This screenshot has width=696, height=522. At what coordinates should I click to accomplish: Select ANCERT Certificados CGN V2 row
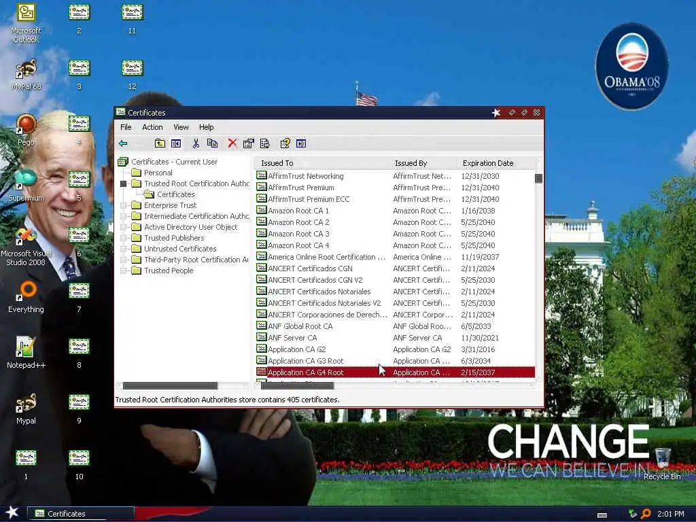[x=395, y=280]
